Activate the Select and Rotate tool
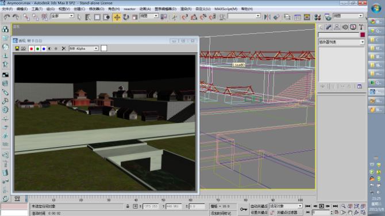The image size is (385, 216). point(126,17)
